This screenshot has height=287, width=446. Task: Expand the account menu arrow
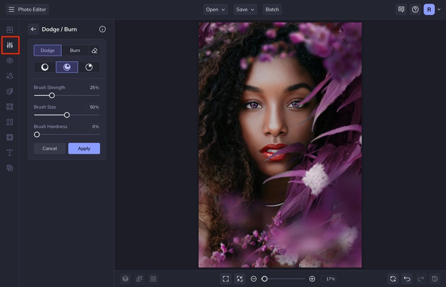(439, 9)
